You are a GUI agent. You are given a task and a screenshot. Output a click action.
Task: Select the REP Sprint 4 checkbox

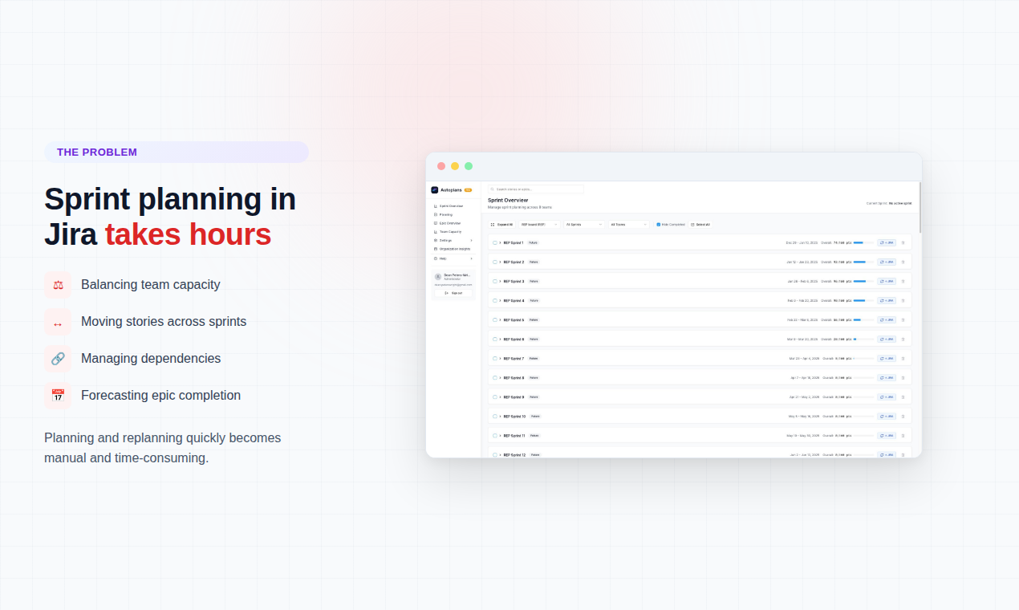pos(495,300)
